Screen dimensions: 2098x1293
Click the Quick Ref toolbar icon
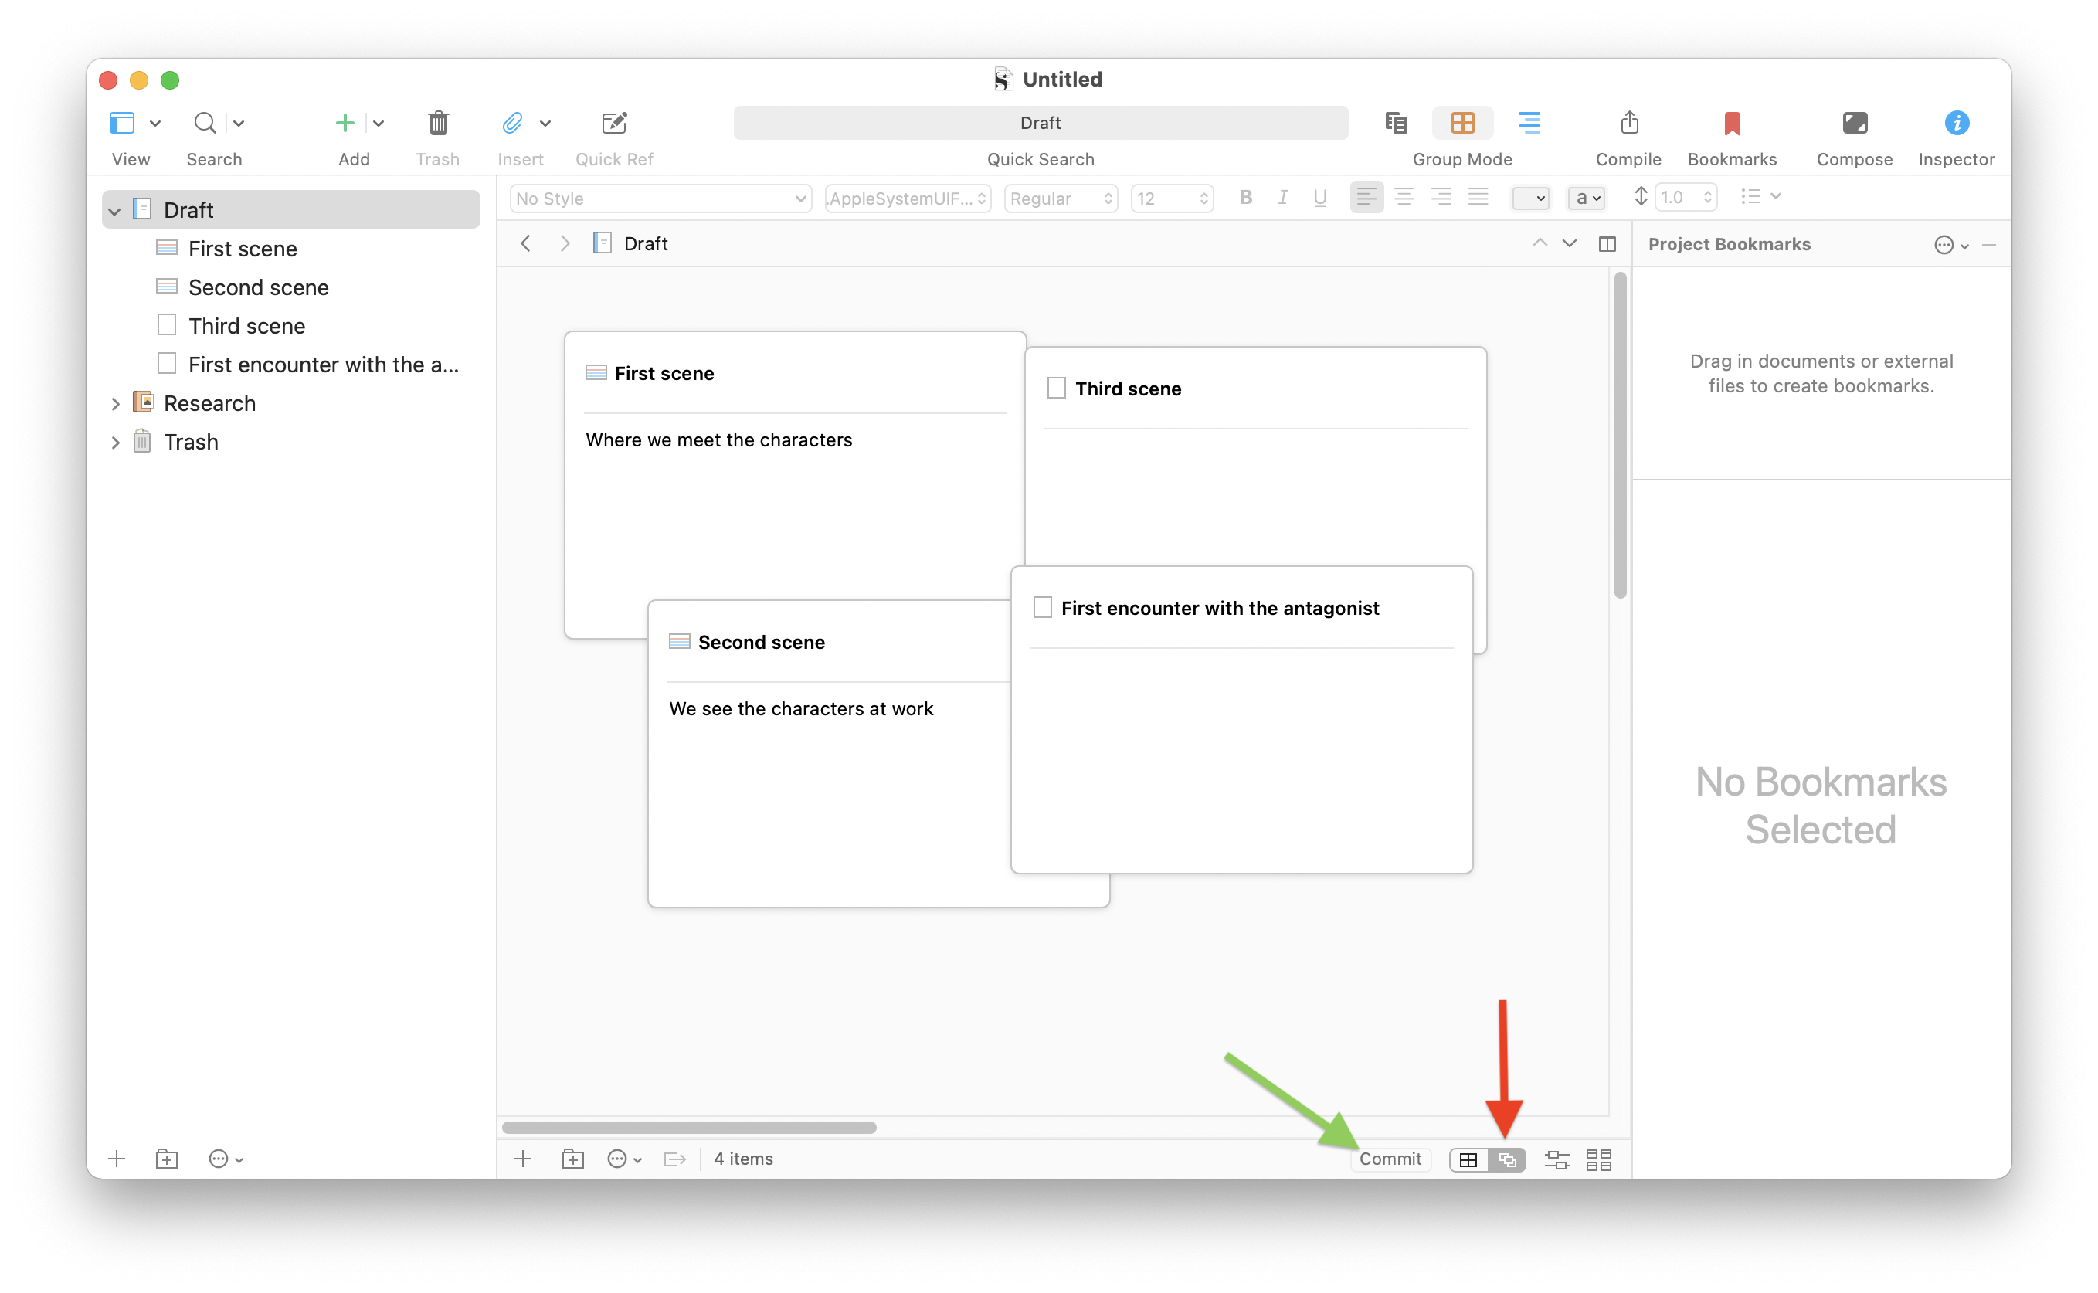[x=614, y=123]
